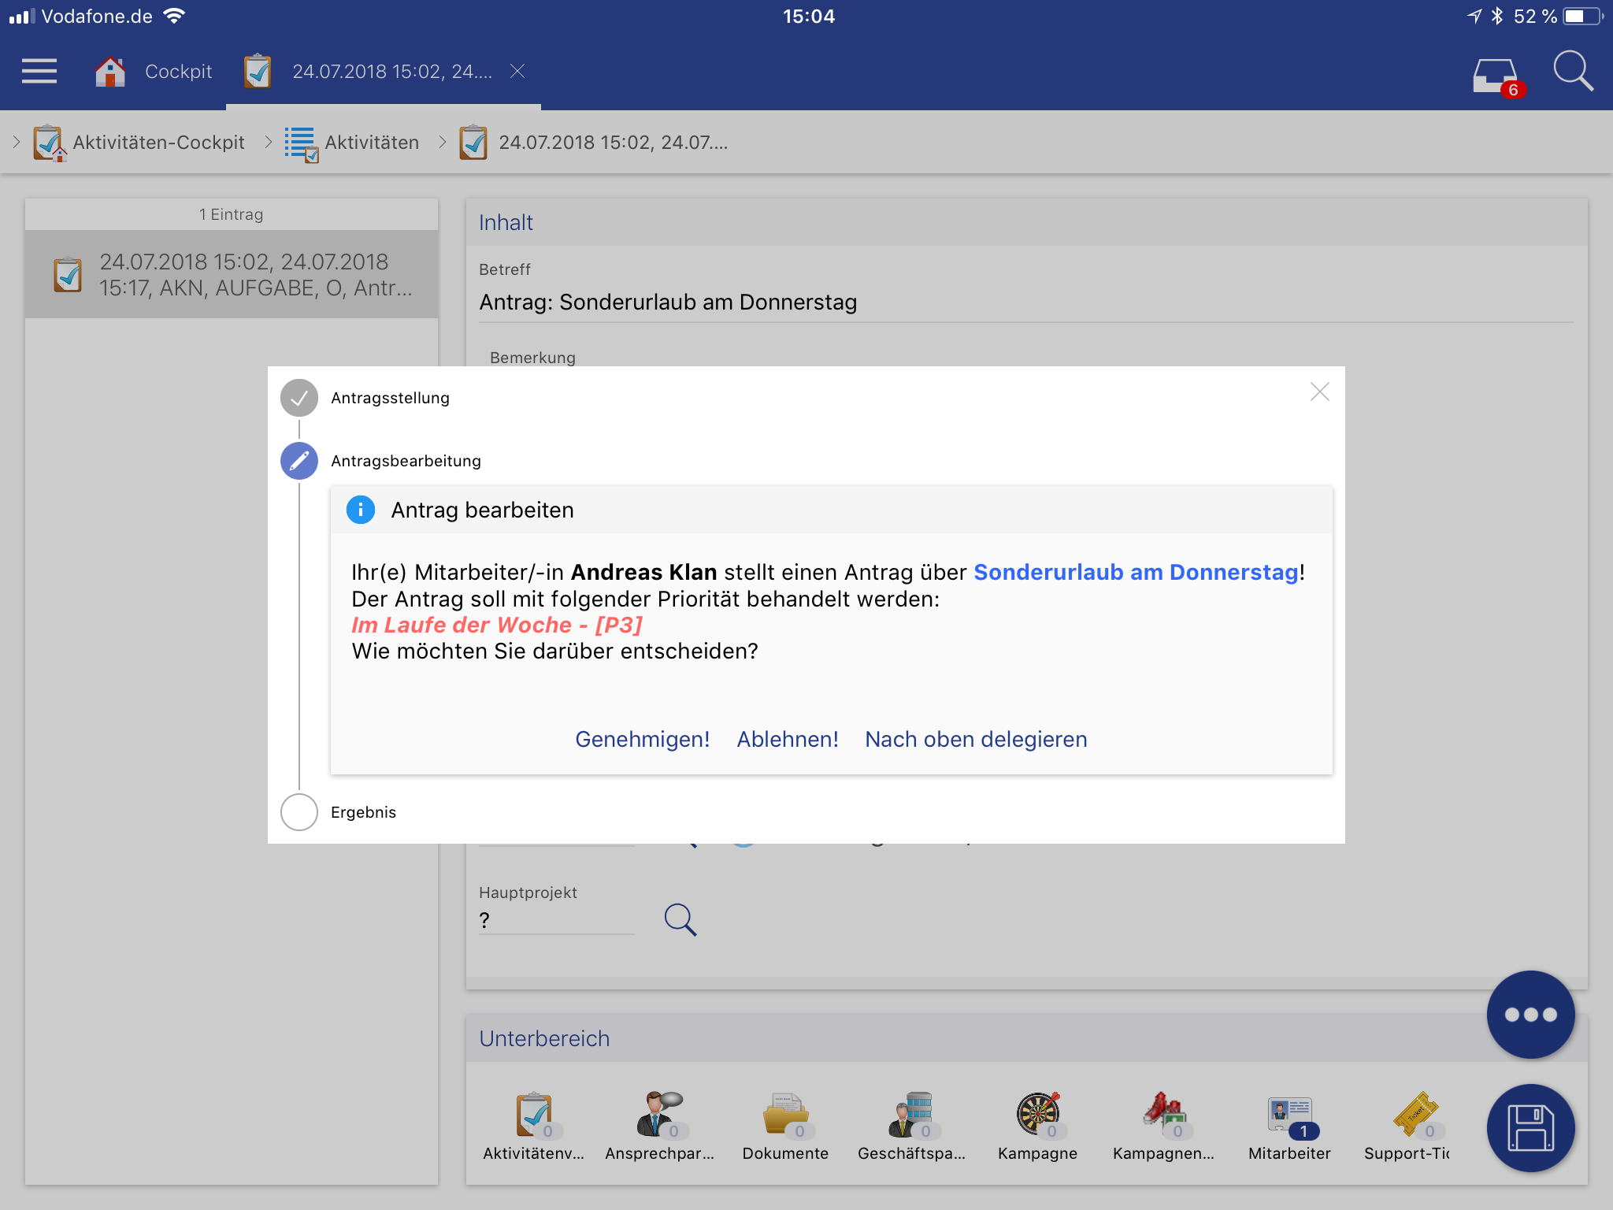Open the hamburger menu
This screenshot has height=1210, width=1613.
coord(39,71)
